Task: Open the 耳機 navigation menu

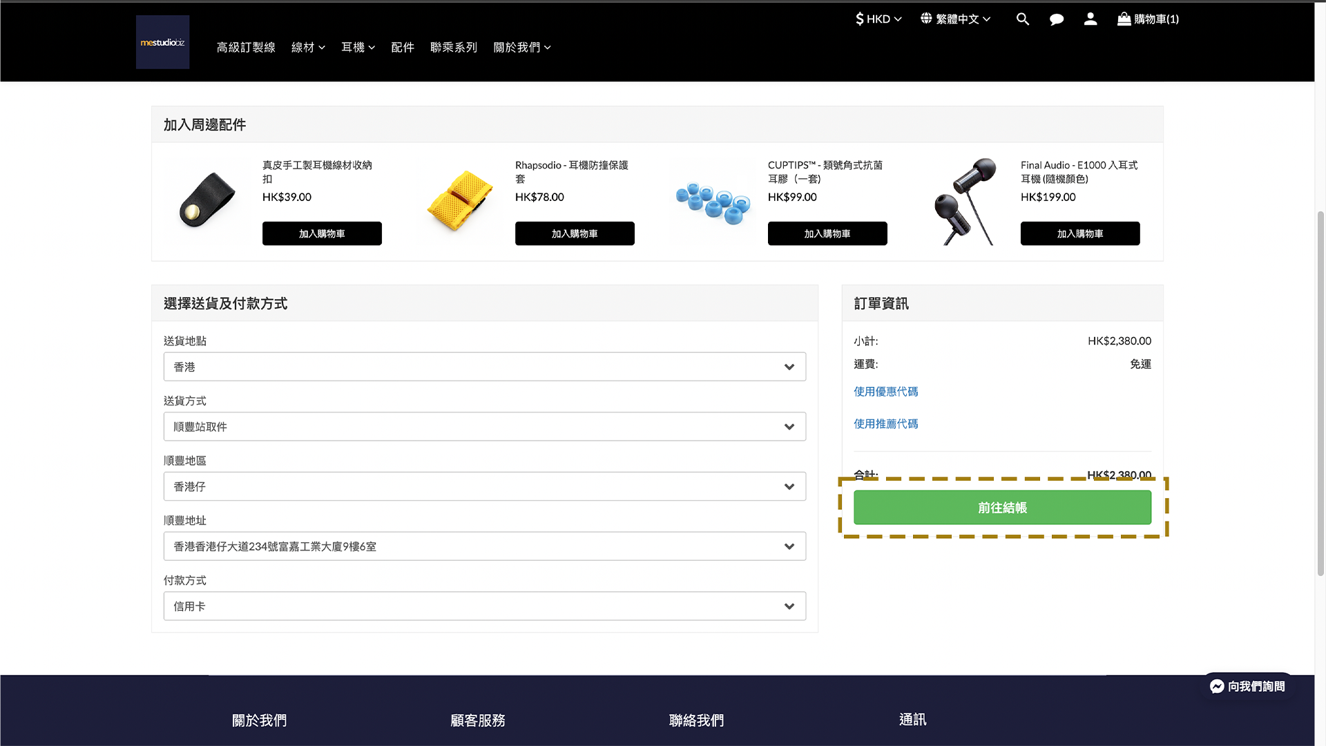Action: 358,48
